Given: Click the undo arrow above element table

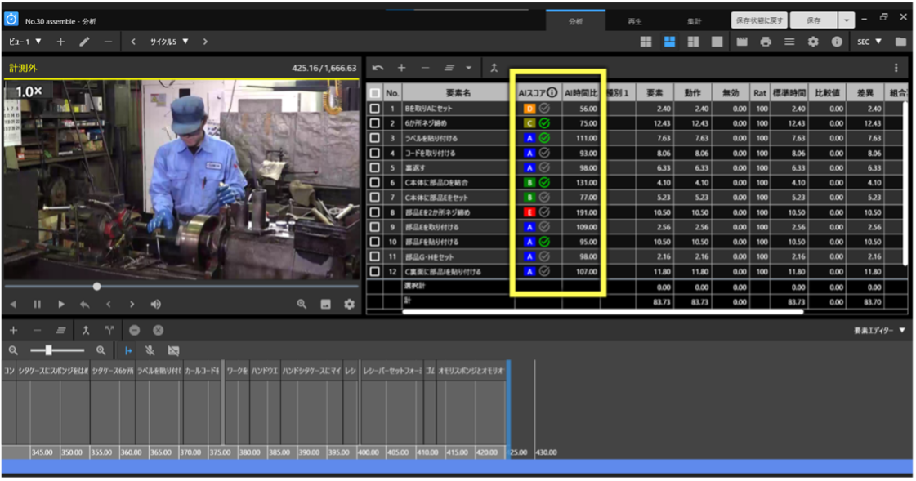Looking at the screenshot, I should click(x=378, y=68).
